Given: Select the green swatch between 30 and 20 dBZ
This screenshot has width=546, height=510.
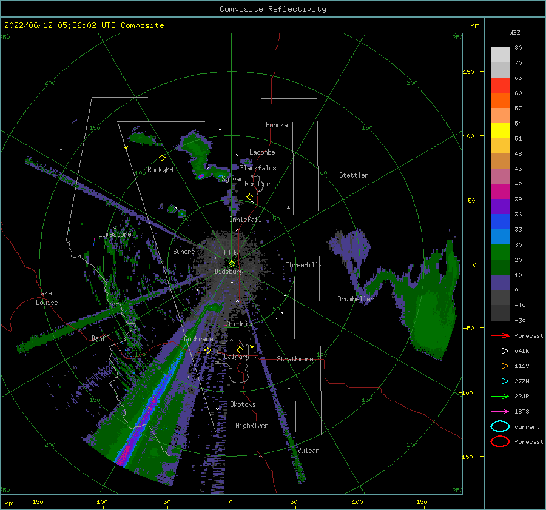Looking at the screenshot, I should click(500, 252).
